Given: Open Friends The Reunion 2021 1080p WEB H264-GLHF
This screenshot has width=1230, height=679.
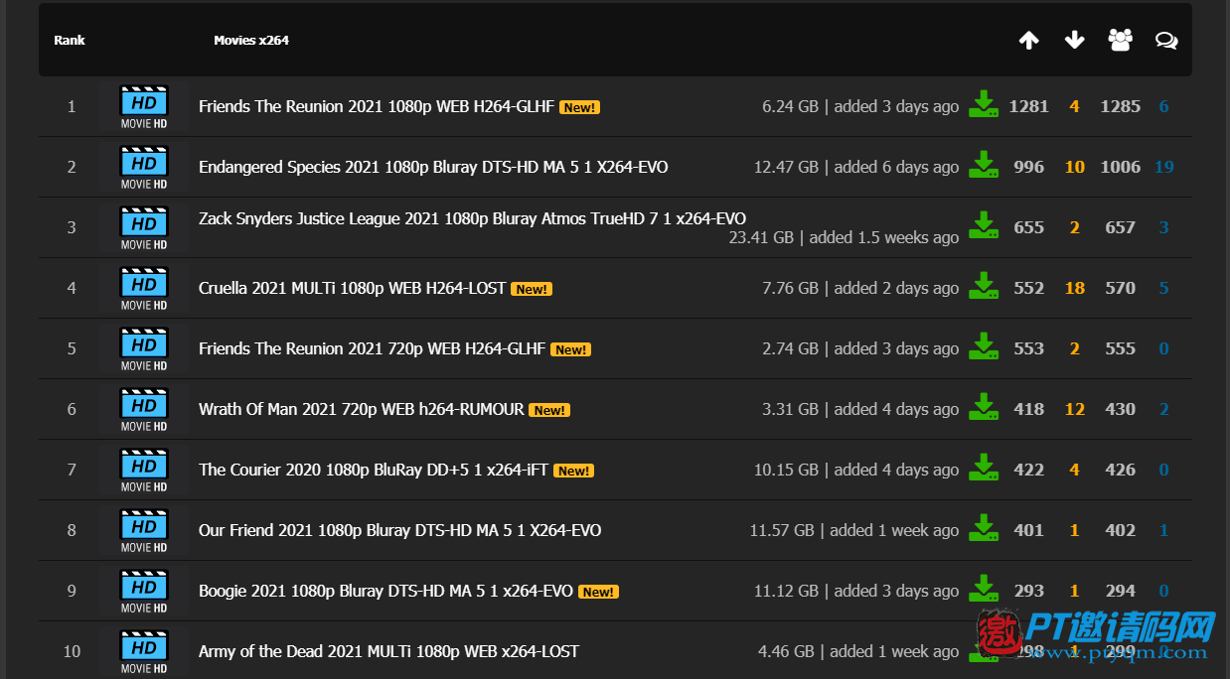Looking at the screenshot, I should pyautogui.click(x=377, y=106).
